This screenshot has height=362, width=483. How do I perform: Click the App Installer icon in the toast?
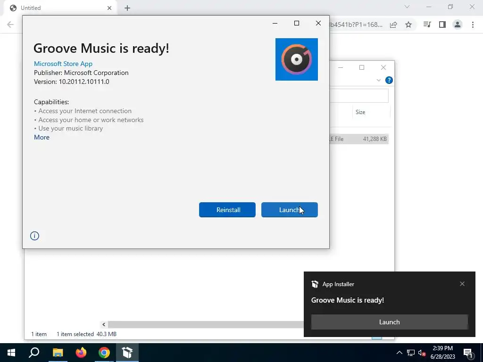coord(315,284)
